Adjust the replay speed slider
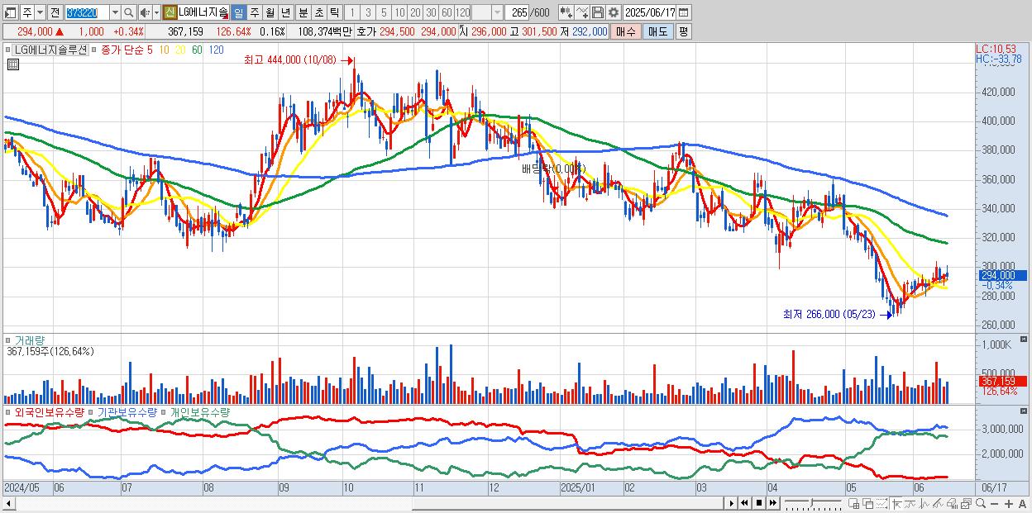Viewport: 1032px width, 513px height. click(811, 503)
